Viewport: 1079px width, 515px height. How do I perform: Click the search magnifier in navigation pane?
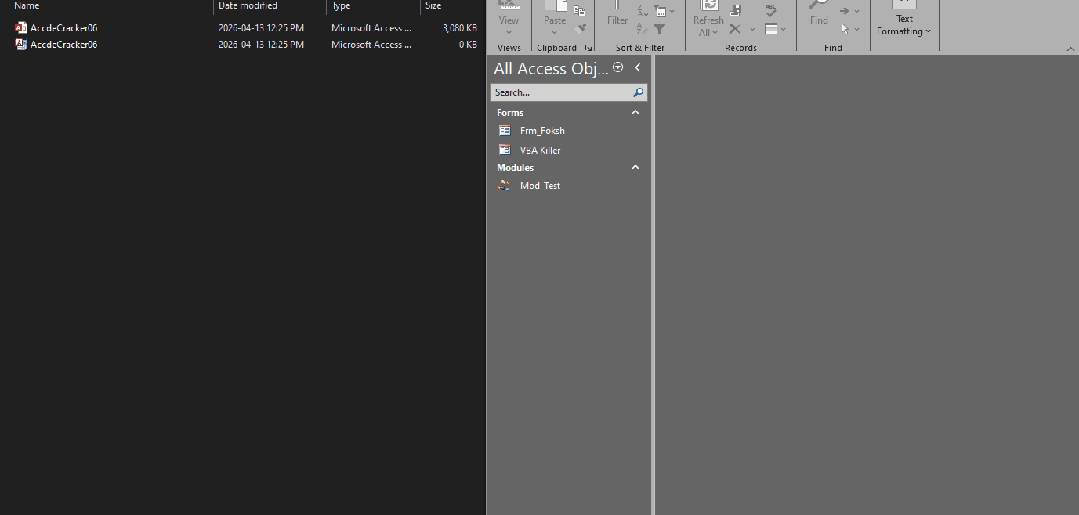(638, 92)
